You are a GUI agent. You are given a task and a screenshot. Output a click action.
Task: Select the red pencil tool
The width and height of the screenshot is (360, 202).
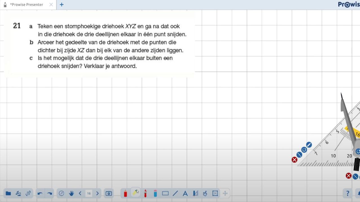pyautogui.click(x=126, y=193)
